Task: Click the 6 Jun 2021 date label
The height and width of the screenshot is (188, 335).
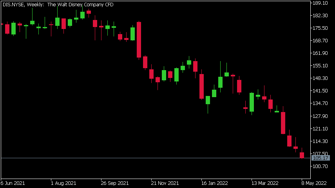Action: [x=13, y=183]
